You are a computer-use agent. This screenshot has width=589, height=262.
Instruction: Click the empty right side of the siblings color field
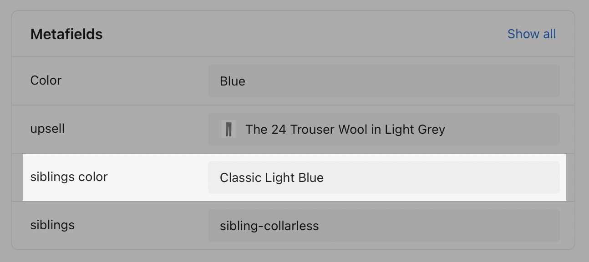coord(523,177)
